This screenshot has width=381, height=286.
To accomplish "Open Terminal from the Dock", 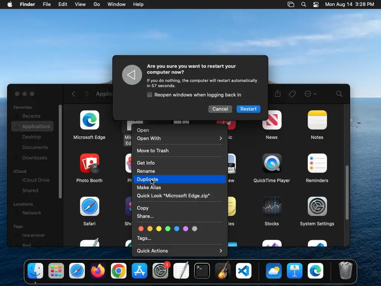I will (202, 270).
